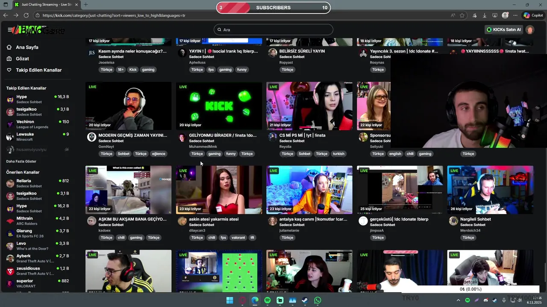Reload the current Kick page
The width and height of the screenshot is (547, 307).
[26, 15]
